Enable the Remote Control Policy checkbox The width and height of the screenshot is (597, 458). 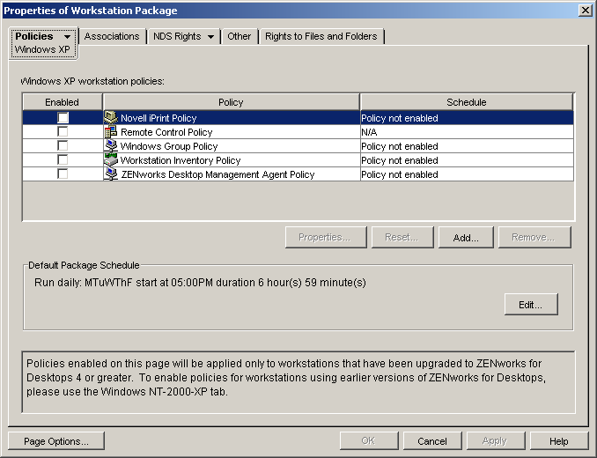pyautogui.click(x=63, y=132)
